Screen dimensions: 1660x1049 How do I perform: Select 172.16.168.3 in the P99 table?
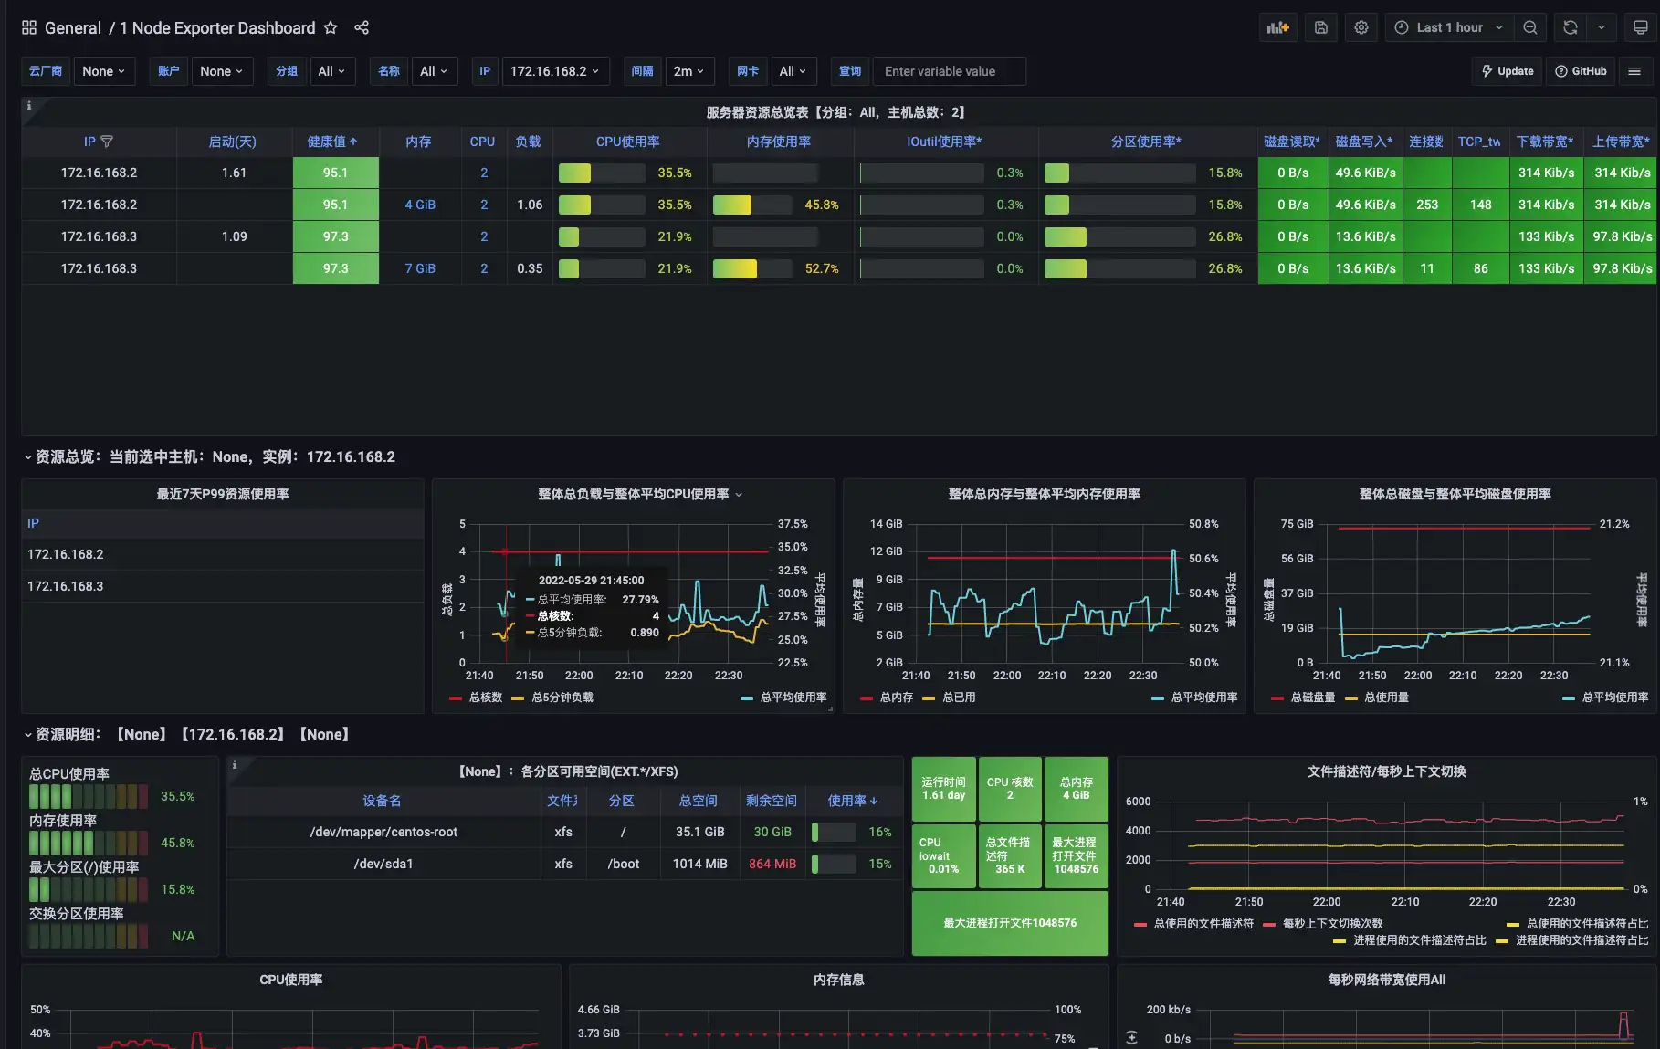click(x=66, y=586)
